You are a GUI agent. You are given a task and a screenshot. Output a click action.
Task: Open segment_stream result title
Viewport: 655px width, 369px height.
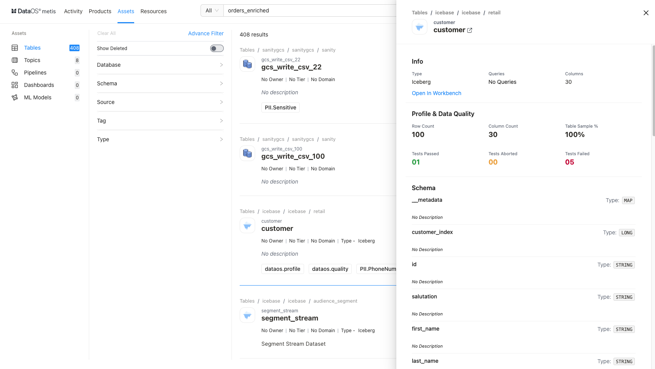click(290, 318)
